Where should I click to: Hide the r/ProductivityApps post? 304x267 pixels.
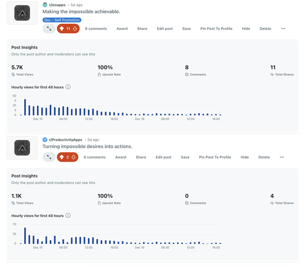click(245, 157)
